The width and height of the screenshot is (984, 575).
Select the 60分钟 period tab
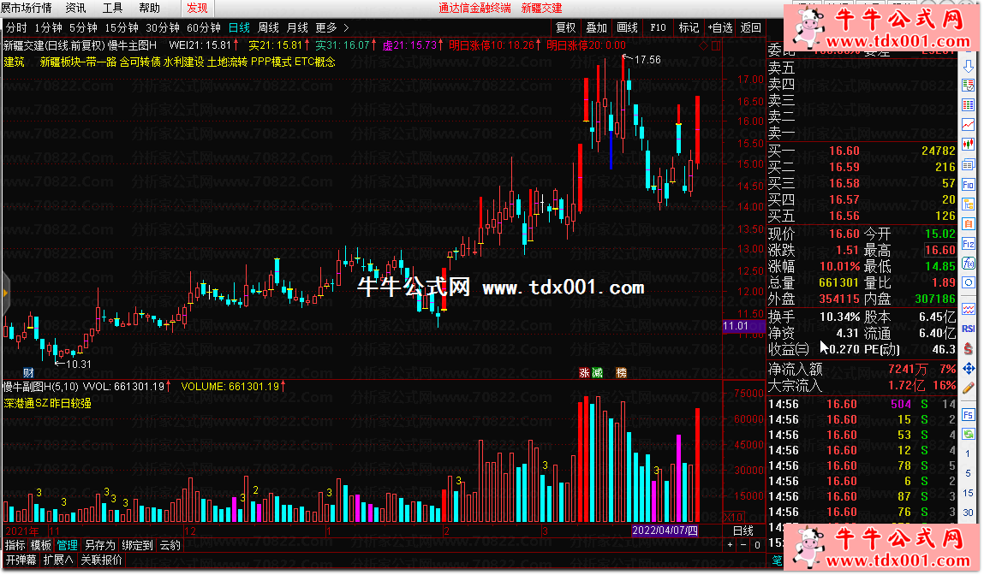(204, 27)
